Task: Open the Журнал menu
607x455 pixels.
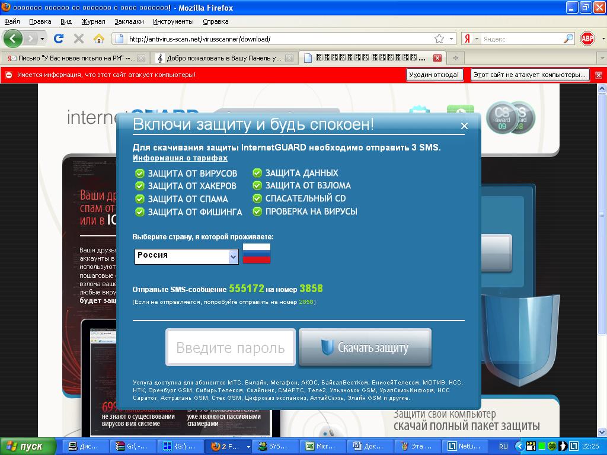Action: pos(93,22)
